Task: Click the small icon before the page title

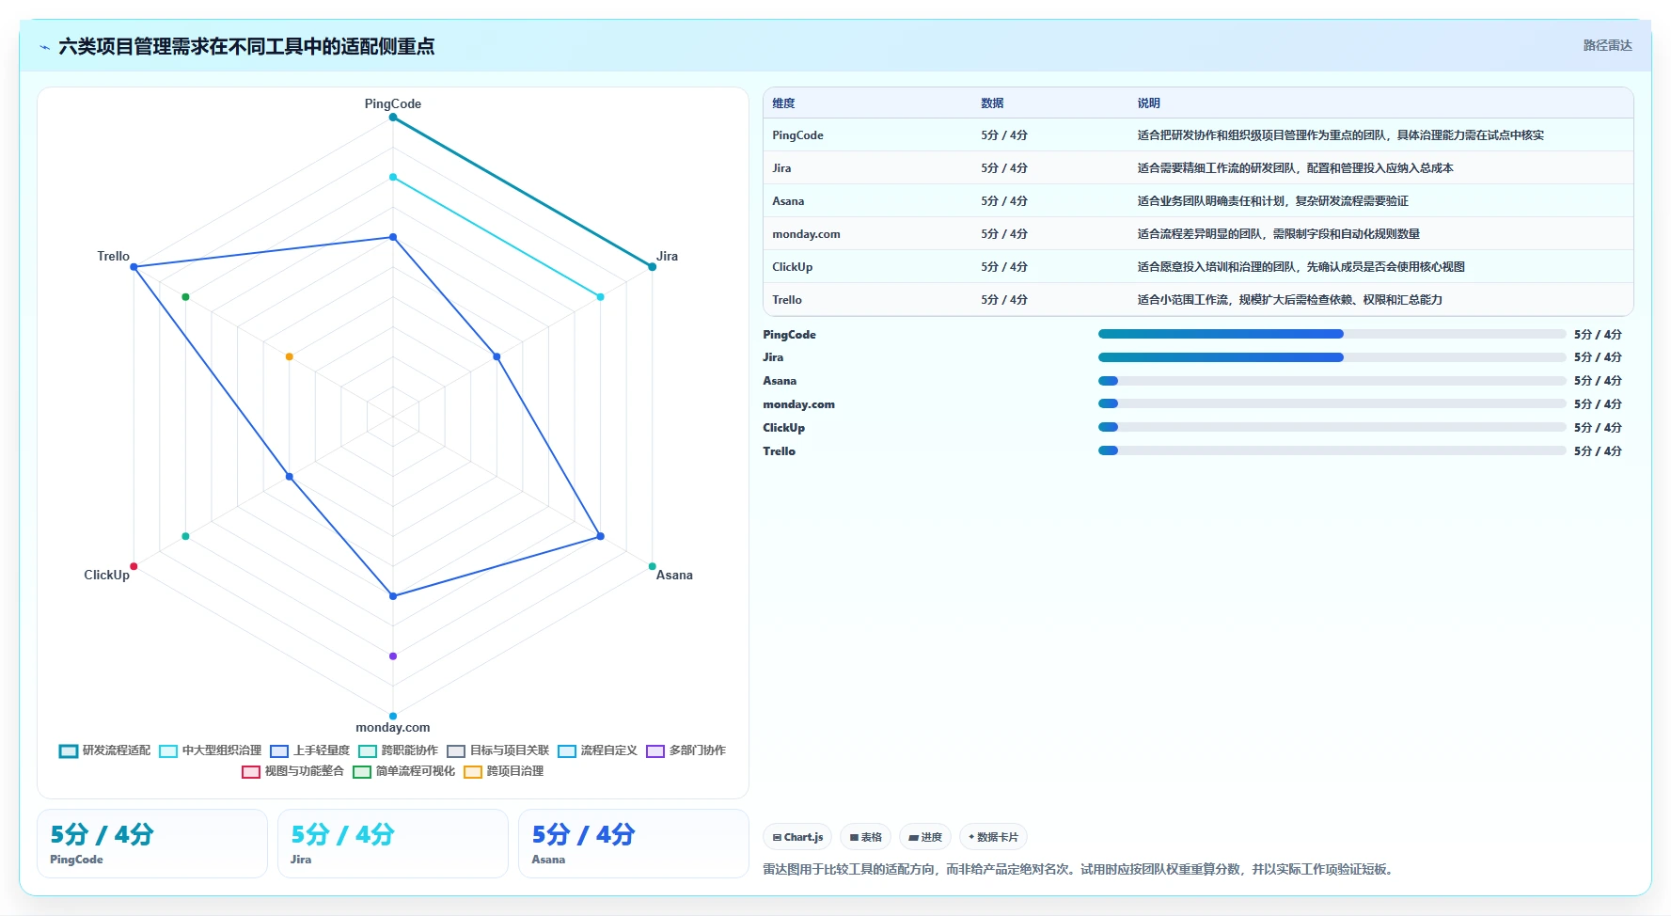Action: point(44,47)
